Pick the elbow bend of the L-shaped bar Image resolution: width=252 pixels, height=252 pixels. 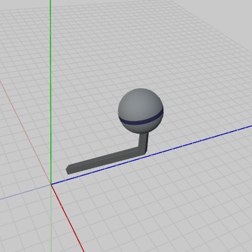142,151
